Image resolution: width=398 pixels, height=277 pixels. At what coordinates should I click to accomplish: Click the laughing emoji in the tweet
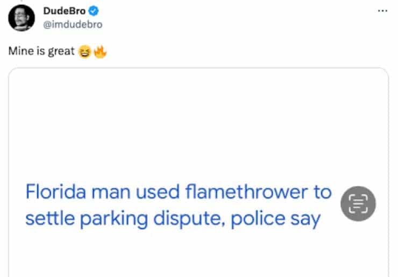click(x=84, y=52)
